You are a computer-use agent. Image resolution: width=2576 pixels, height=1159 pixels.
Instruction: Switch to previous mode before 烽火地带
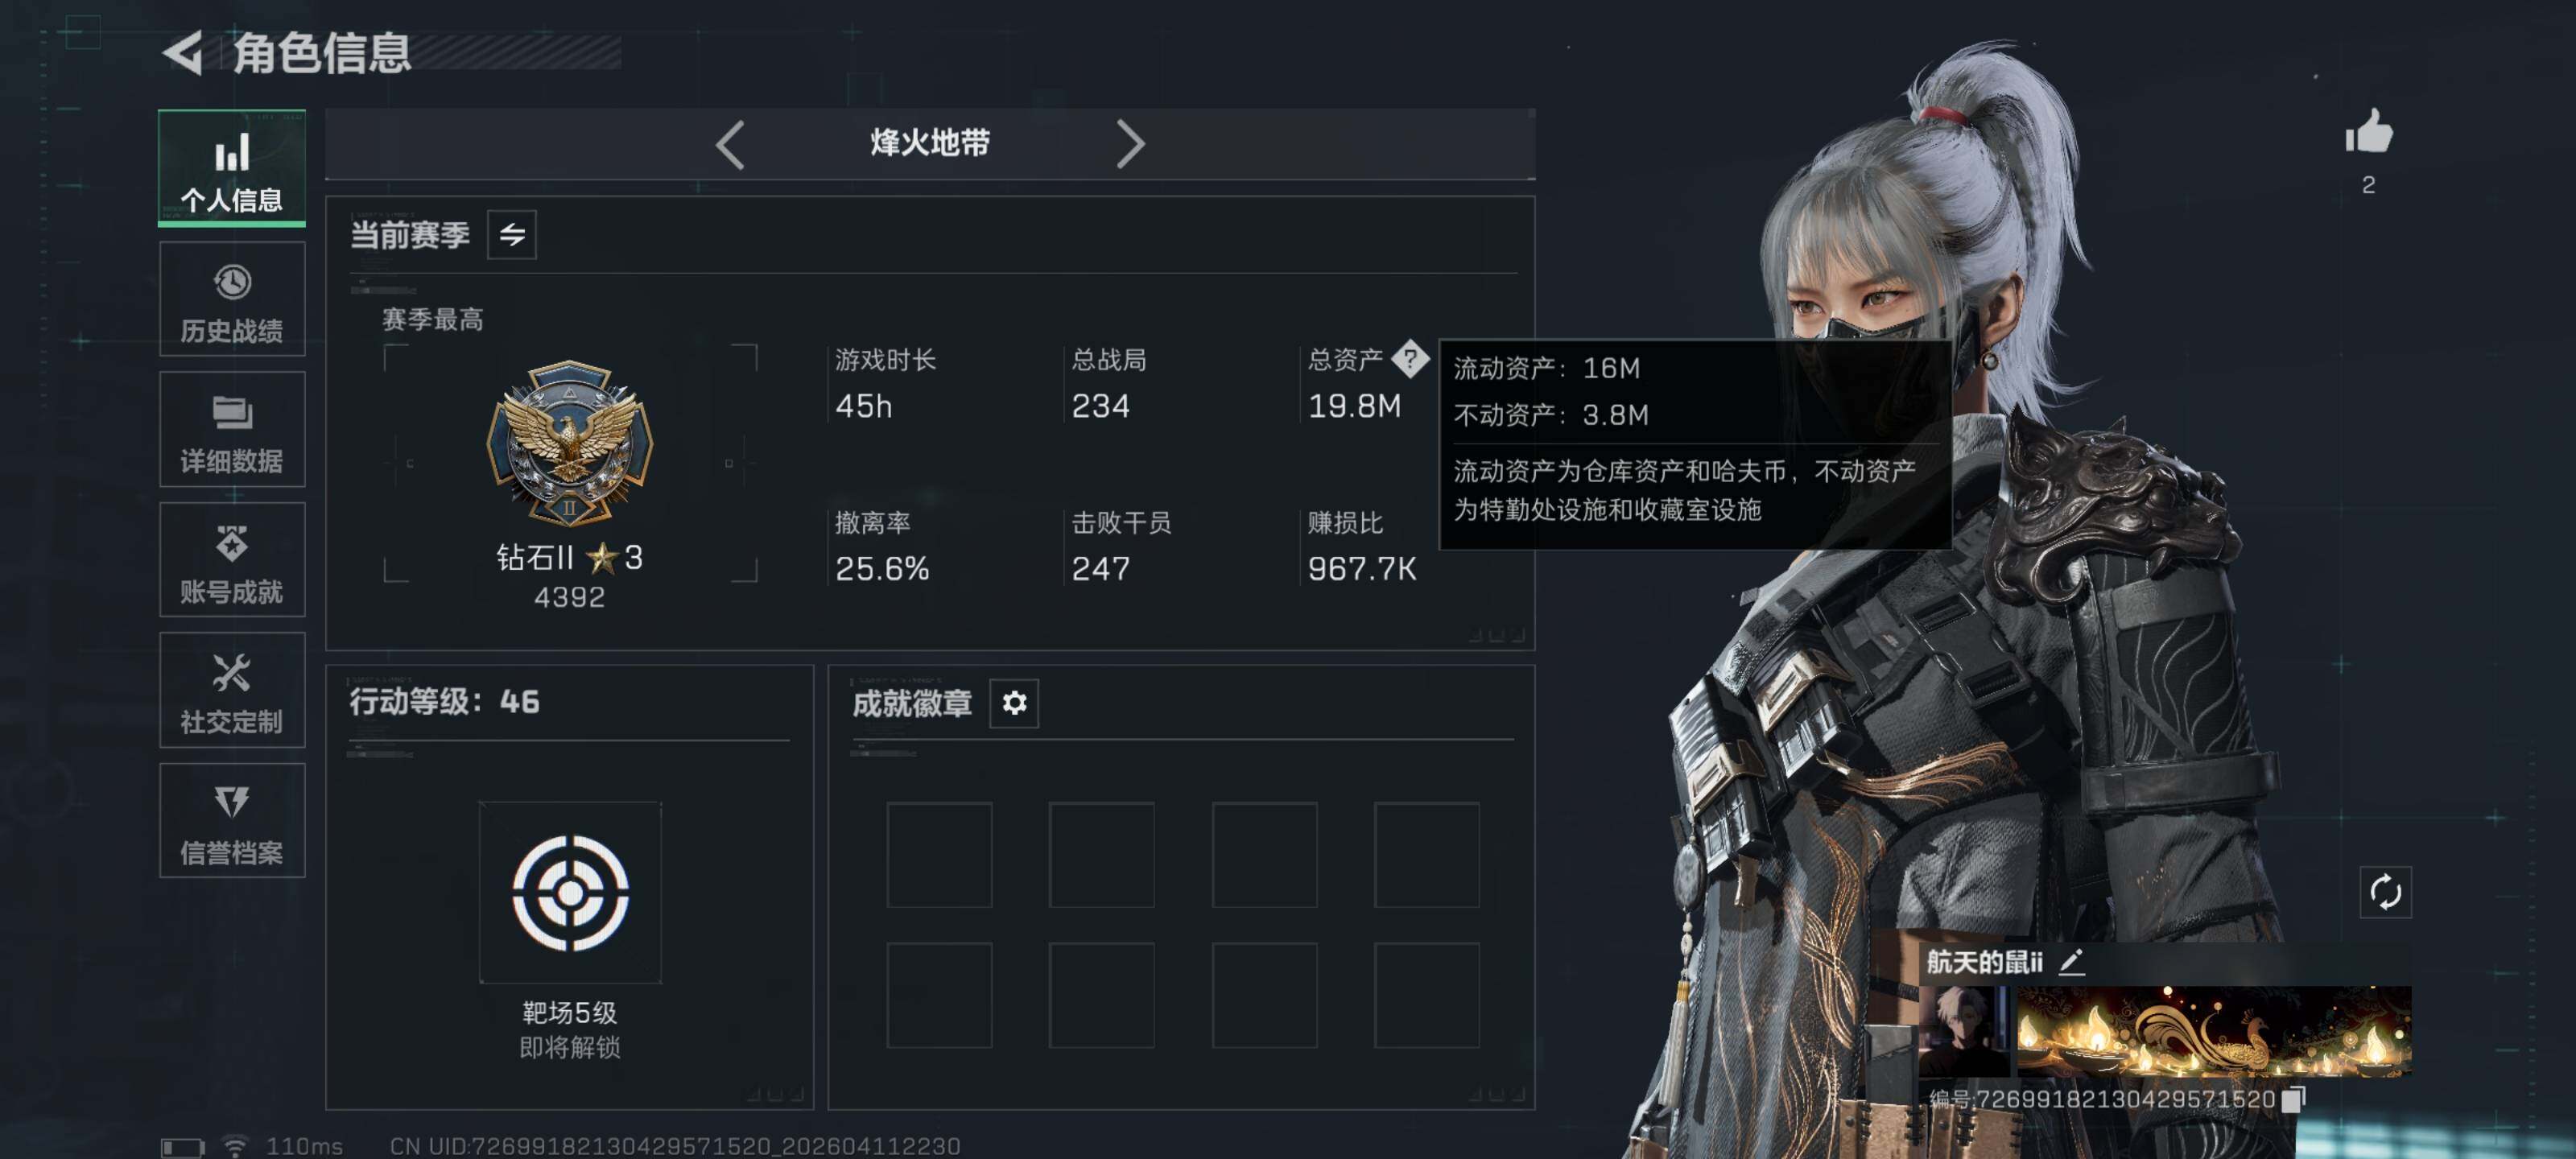(x=730, y=145)
